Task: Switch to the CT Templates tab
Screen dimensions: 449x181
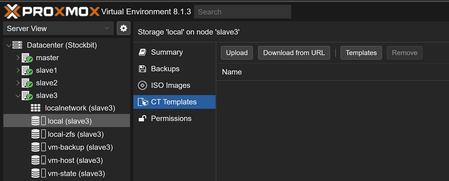Action: (x=174, y=102)
